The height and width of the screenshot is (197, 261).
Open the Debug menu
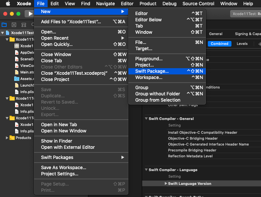click(x=169, y=4)
